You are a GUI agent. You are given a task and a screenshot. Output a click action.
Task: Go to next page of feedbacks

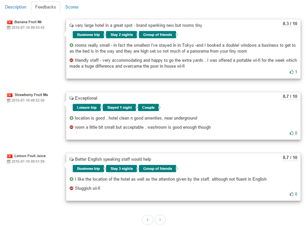[160, 220]
